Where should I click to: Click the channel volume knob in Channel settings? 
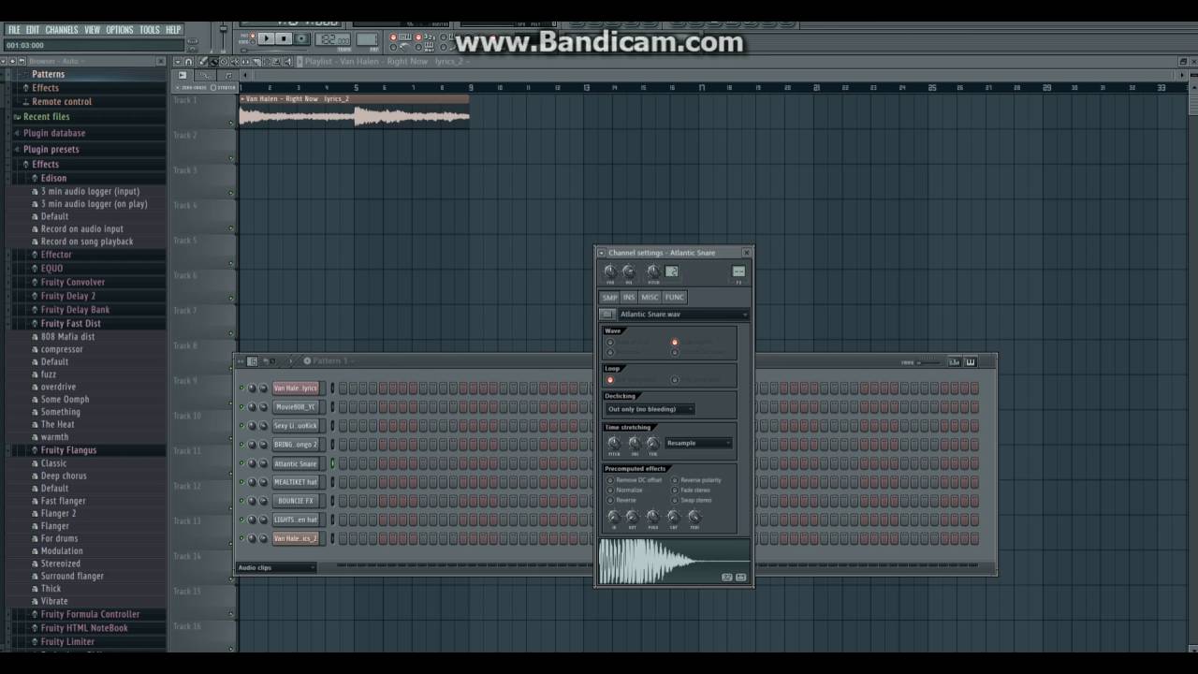629,271
